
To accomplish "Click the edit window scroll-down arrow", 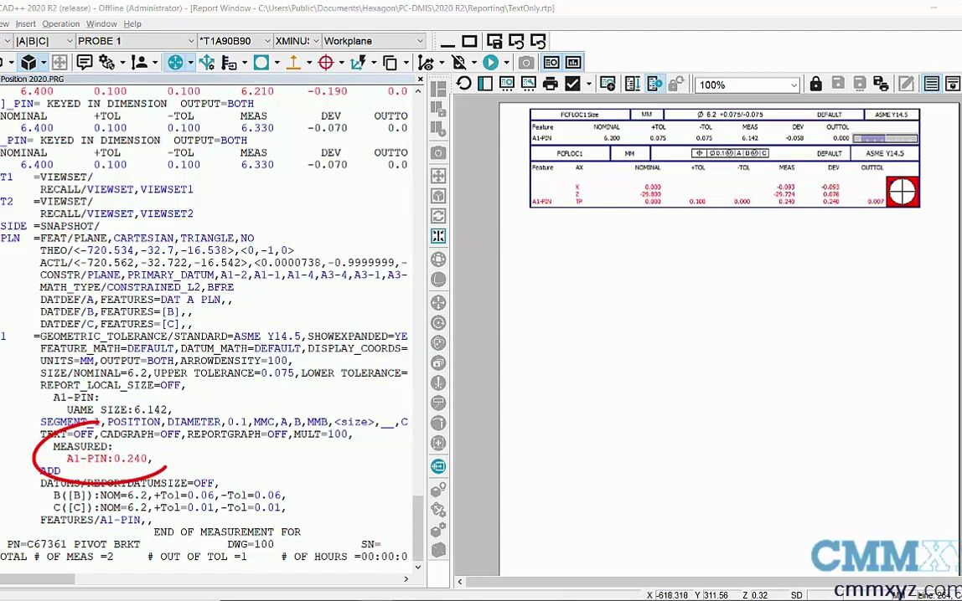I will click(x=418, y=567).
